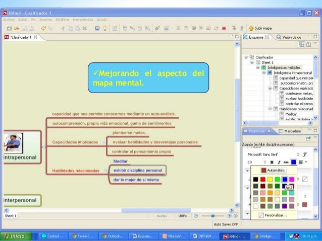Click the zoom slider handle
Screen dimensions: 322x241
click(213, 216)
